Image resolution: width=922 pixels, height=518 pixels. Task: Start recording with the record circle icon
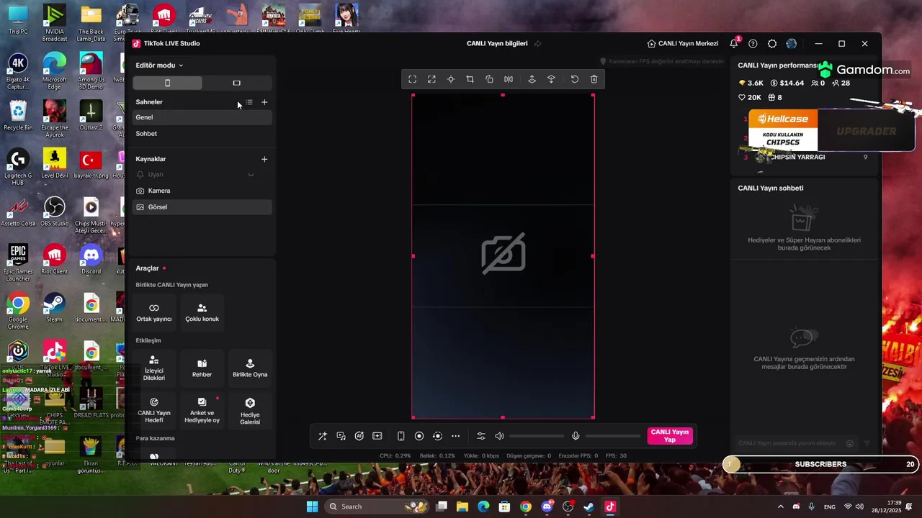point(419,436)
